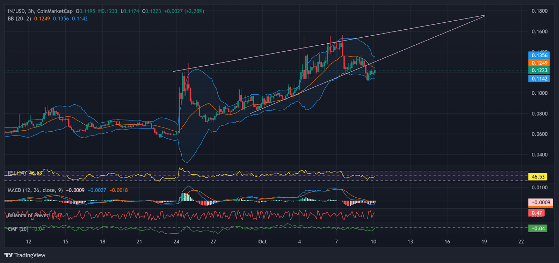Click the 0.0400 price scale label
The width and height of the screenshot is (559, 263).
click(x=539, y=155)
